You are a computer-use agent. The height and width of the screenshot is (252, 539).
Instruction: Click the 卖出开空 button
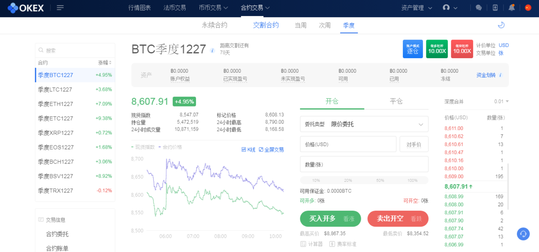coord(398,219)
